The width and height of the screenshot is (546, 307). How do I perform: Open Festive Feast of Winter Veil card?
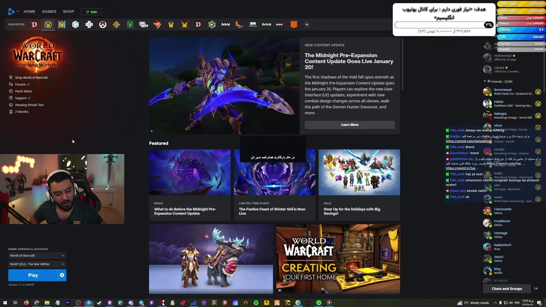coord(275,185)
